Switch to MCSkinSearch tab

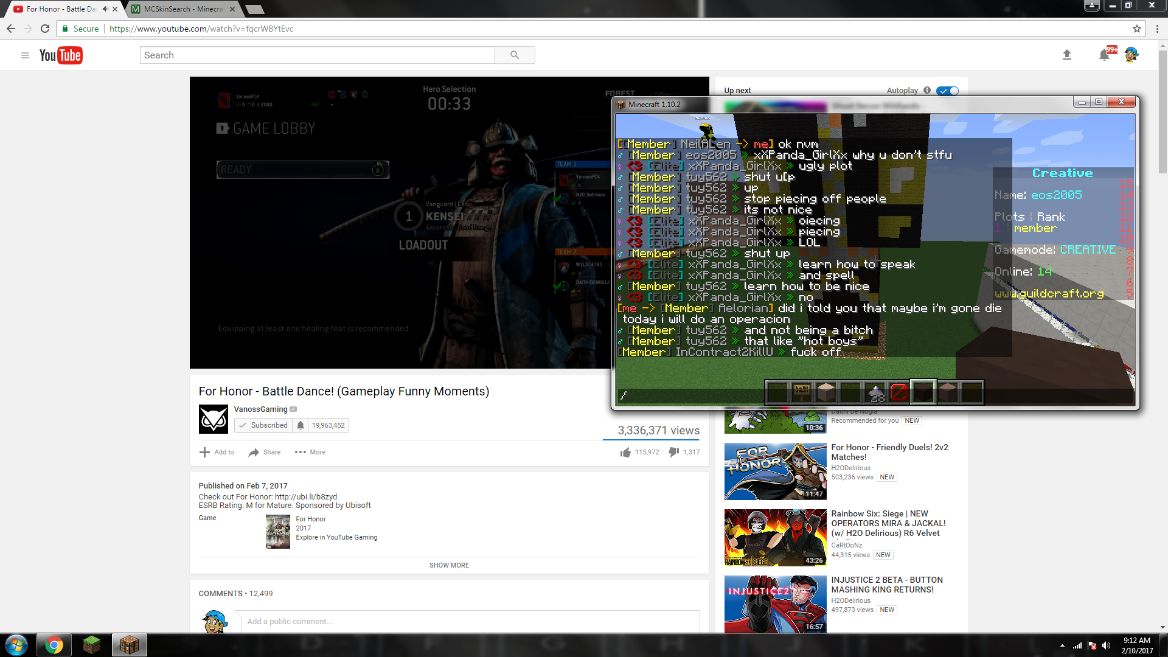(x=182, y=9)
